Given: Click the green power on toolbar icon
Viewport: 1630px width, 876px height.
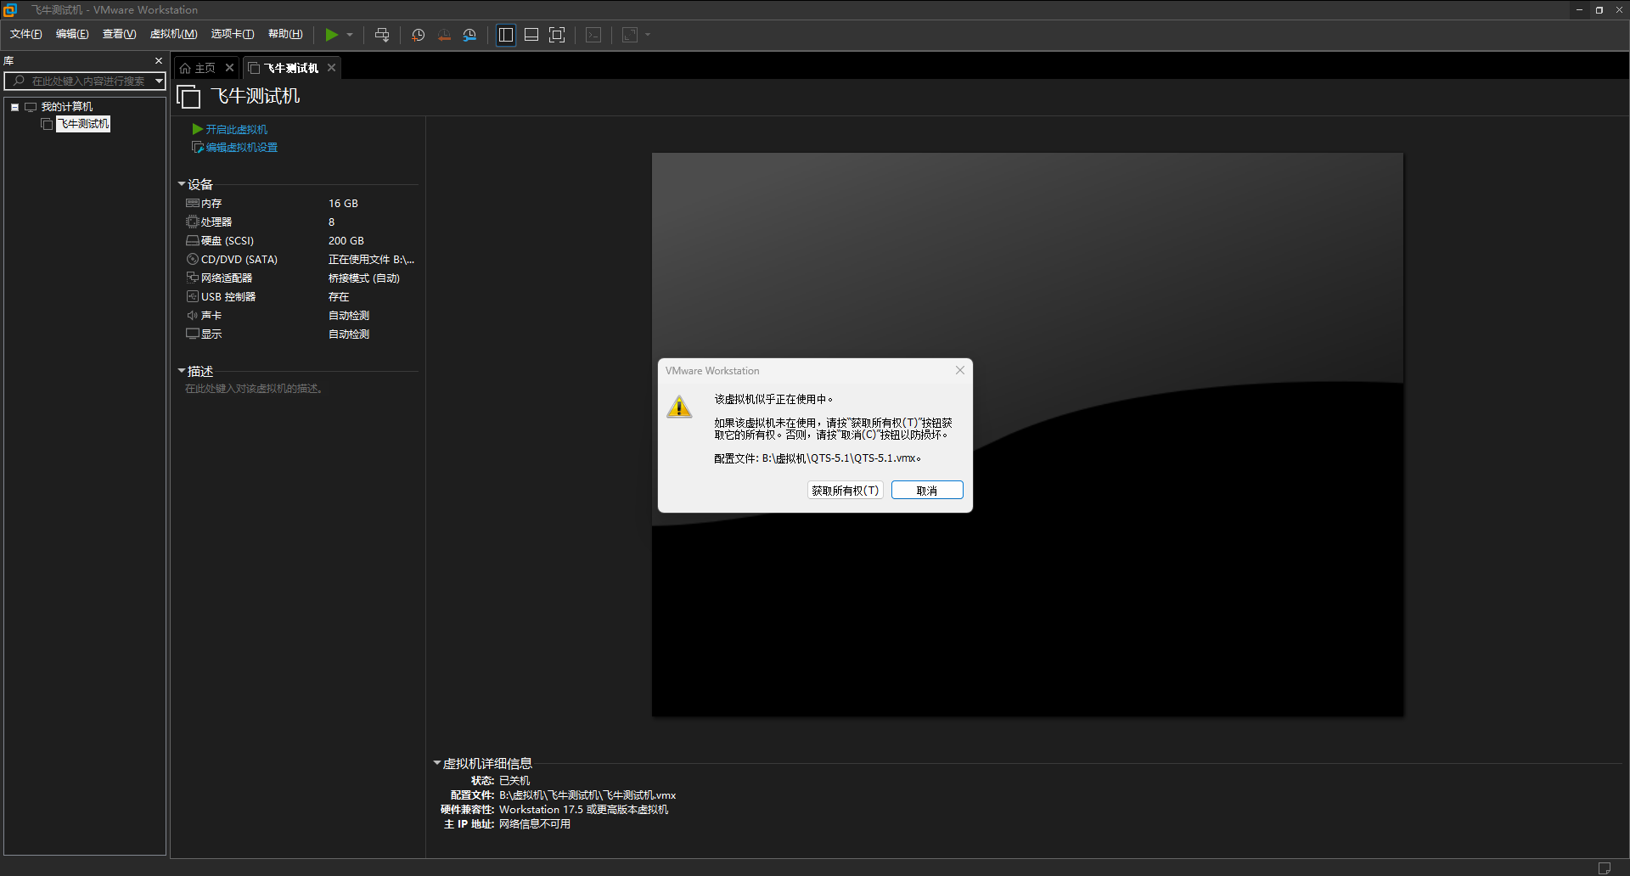Looking at the screenshot, I should [331, 35].
